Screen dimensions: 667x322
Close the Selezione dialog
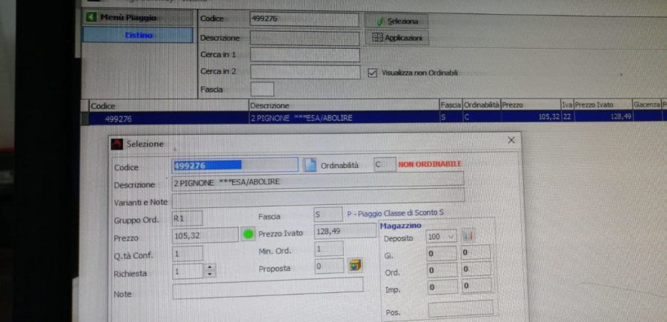511,139
